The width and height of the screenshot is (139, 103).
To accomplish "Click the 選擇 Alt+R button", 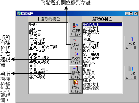I will (75, 30).
